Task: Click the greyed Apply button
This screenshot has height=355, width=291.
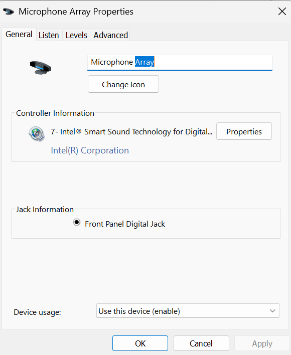Action: (262, 343)
